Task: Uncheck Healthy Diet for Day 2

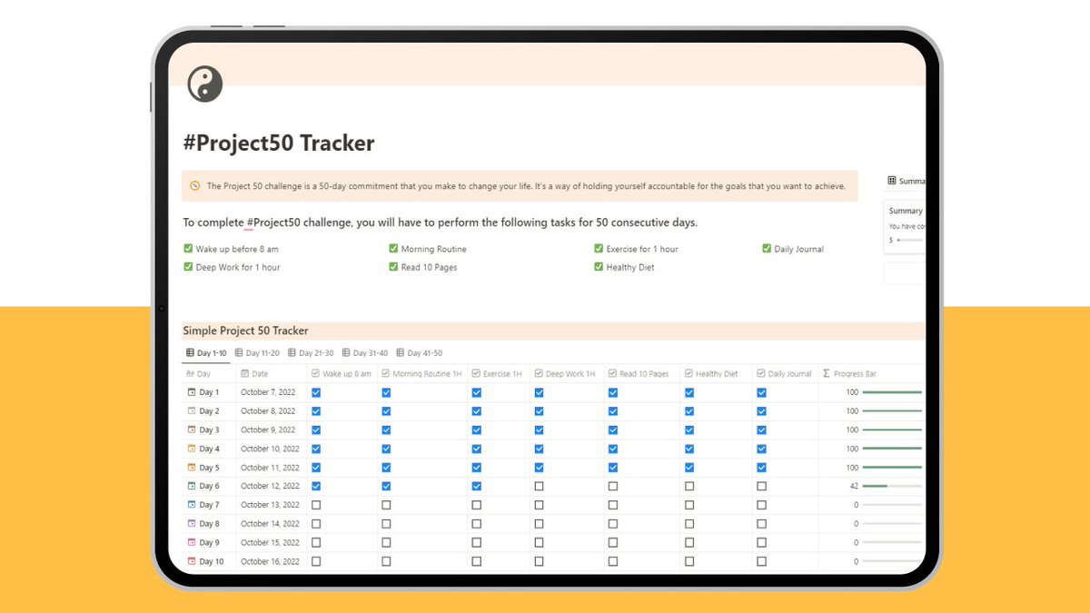Action: click(689, 411)
